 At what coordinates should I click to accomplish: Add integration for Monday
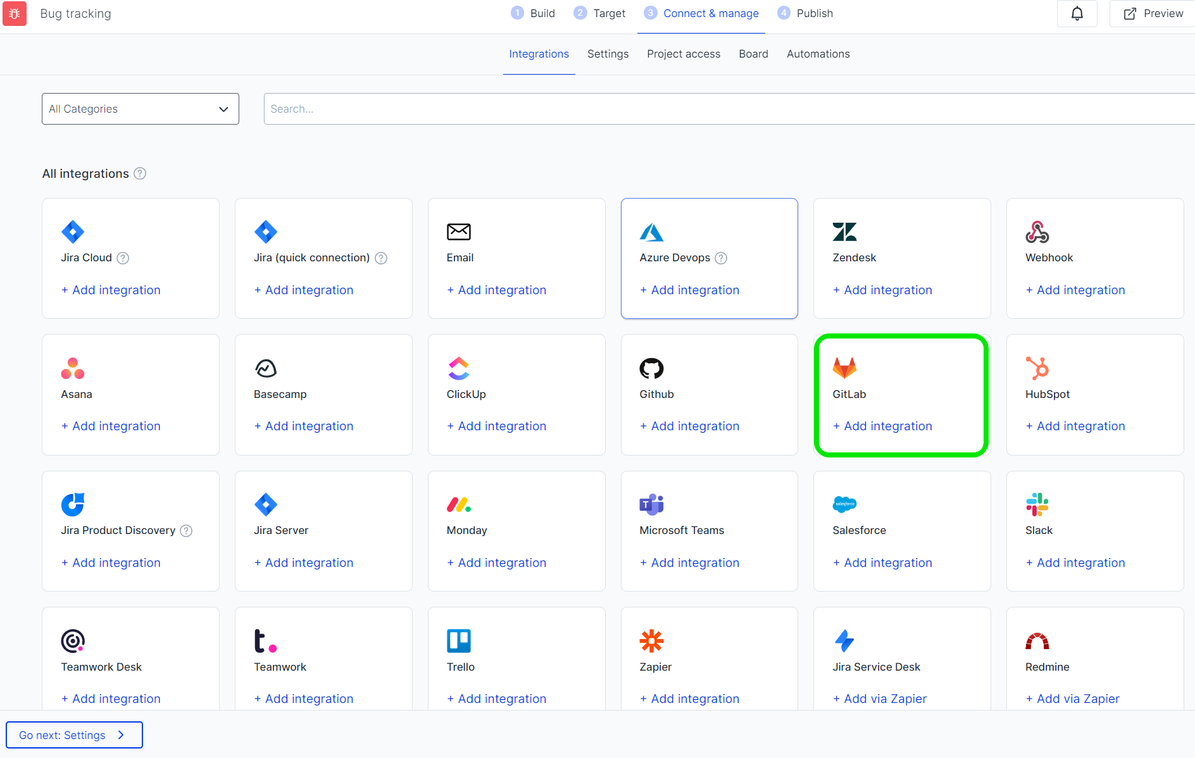click(497, 562)
